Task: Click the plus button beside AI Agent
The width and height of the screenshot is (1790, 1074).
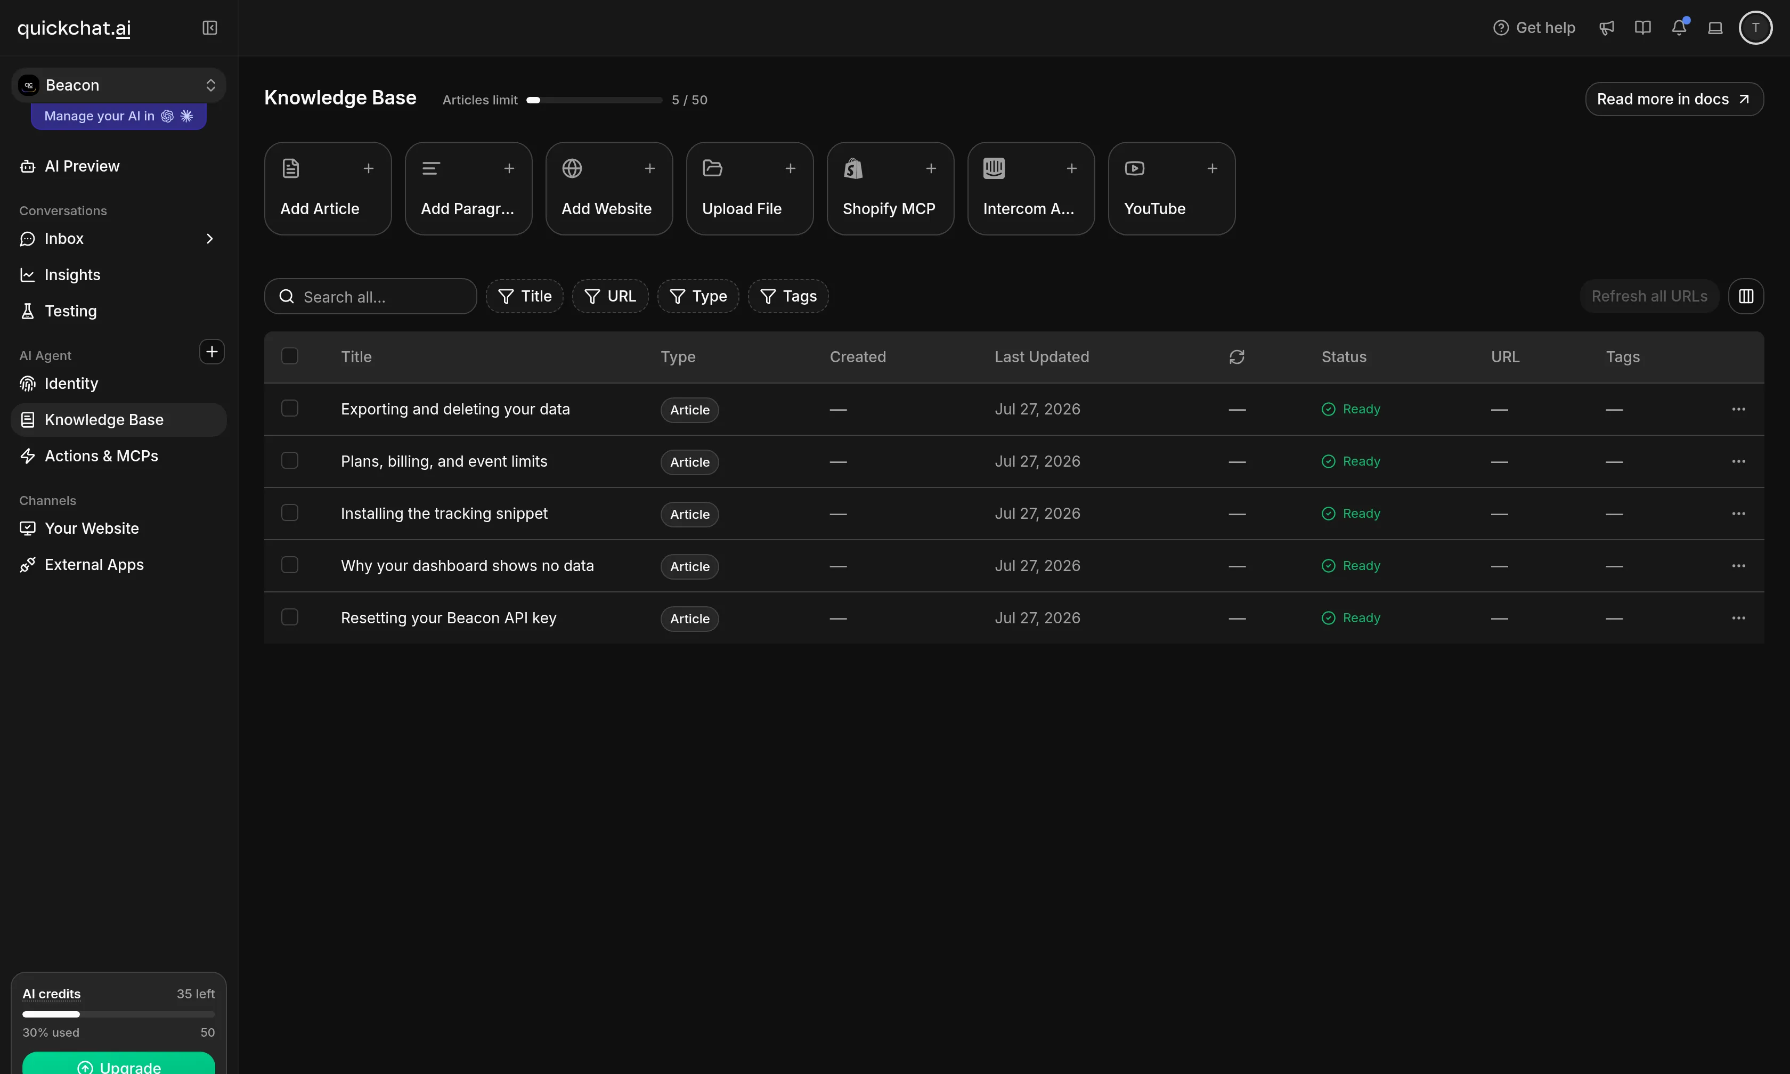Action: pos(211,352)
